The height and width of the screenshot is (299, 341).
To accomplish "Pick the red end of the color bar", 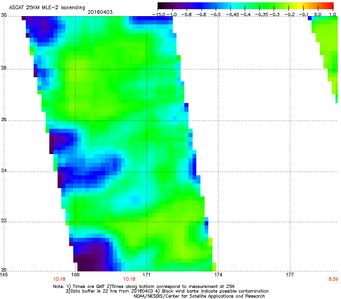I will pos(331,6).
